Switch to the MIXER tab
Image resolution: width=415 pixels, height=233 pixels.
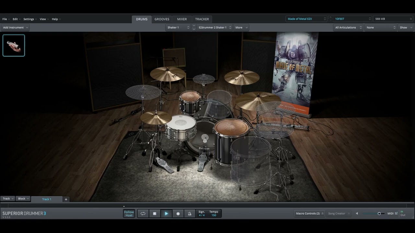click(x=182, y=19)
